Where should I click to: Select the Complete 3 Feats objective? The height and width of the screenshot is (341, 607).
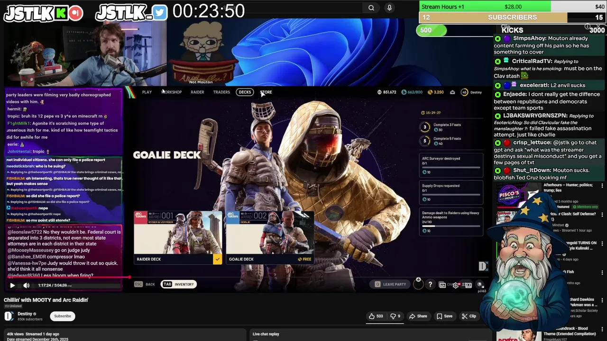[441, 127]
